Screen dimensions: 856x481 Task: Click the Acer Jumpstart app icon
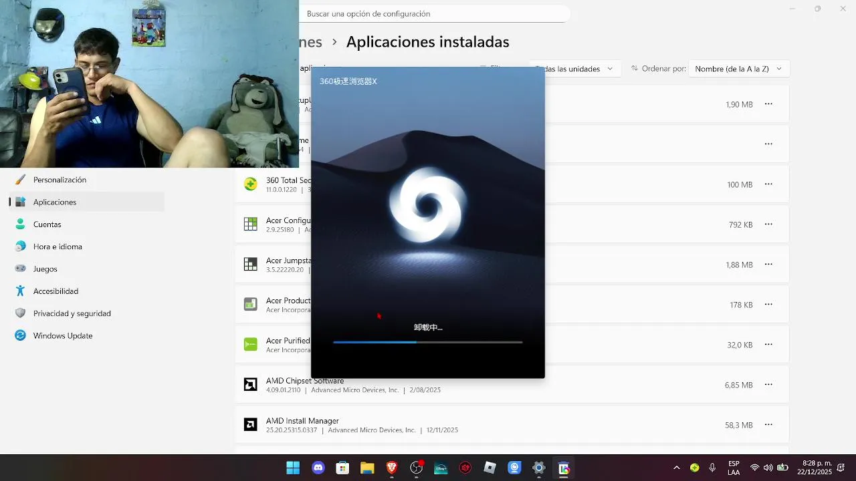tap(251, 265)
